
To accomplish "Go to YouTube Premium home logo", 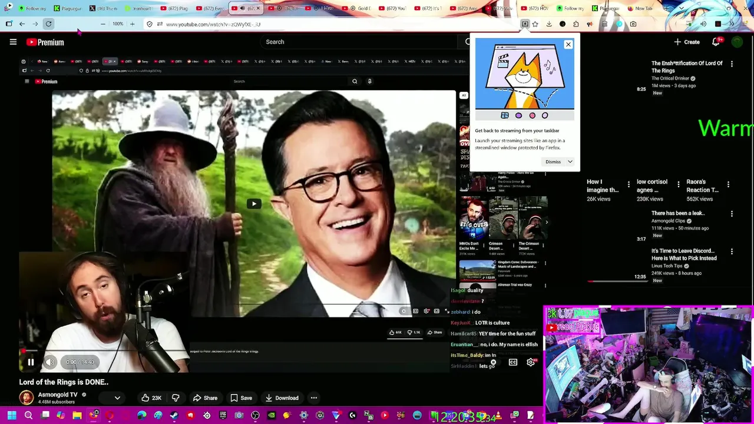I will (45, 42).
